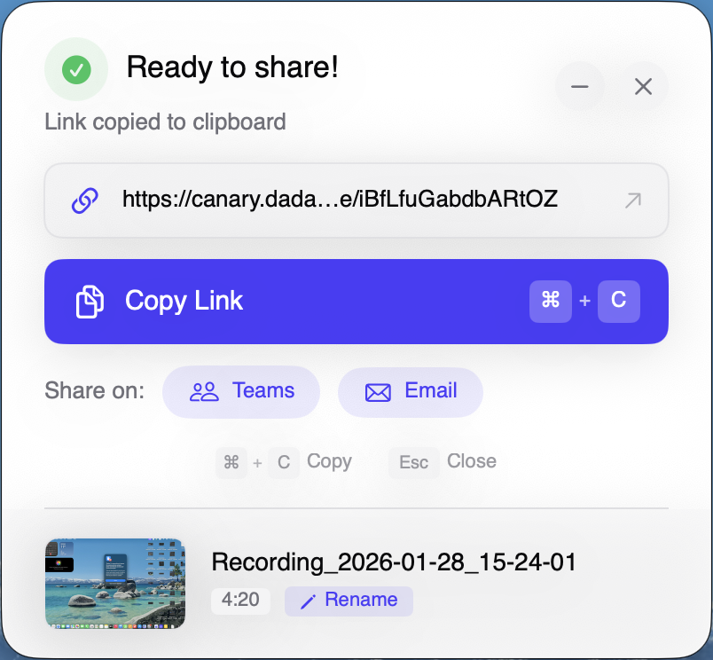713x660 pixels.
Task: Share the recording on Teams
Action: (241, 391)
